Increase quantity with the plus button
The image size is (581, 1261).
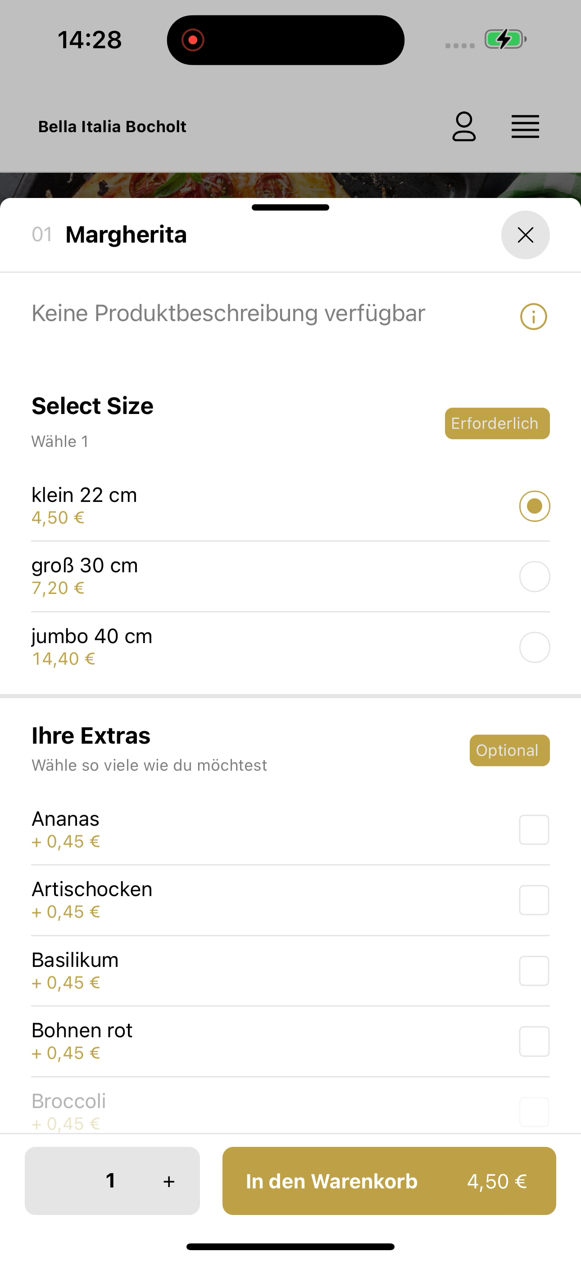[169, 1181]
